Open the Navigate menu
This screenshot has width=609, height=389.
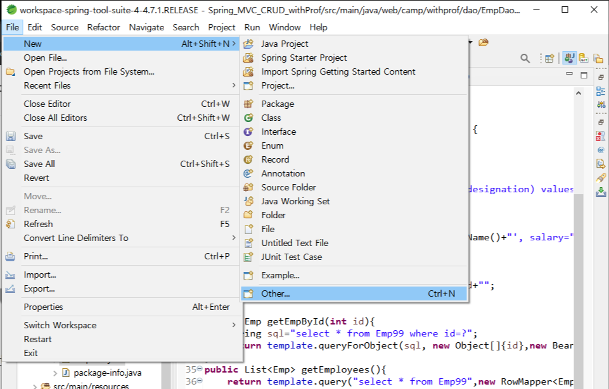[x=146, y=28]
